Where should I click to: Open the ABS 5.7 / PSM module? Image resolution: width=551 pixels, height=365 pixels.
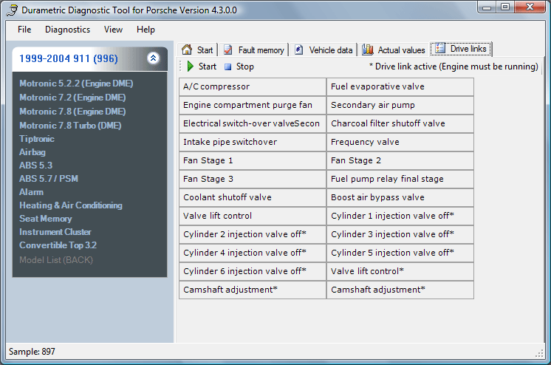(x=49, y=179)
